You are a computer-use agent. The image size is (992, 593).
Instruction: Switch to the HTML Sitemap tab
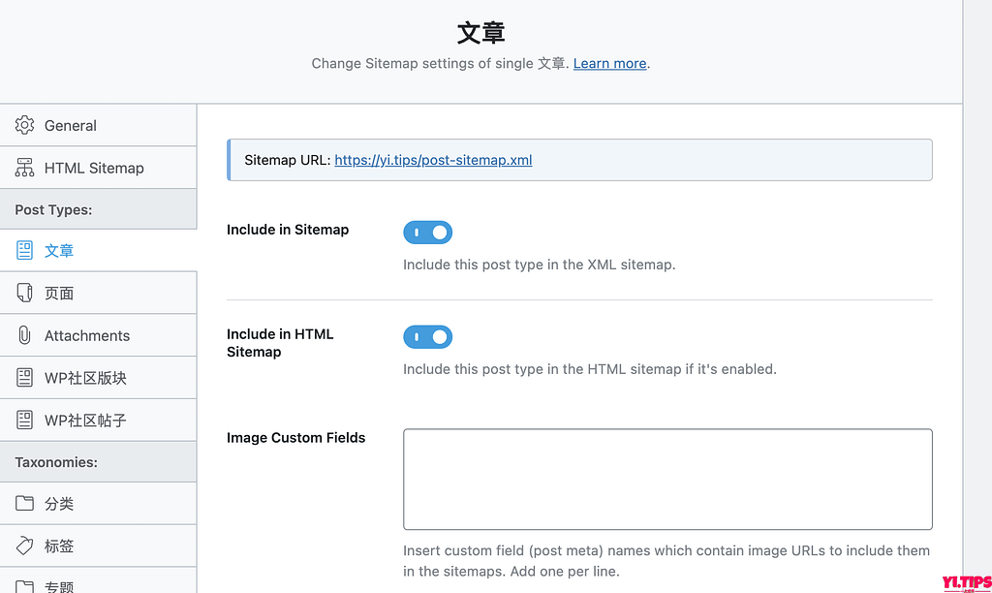coord(94,168)
